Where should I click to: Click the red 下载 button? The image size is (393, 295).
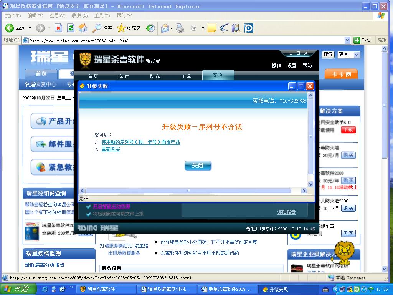tap(348, 130)
